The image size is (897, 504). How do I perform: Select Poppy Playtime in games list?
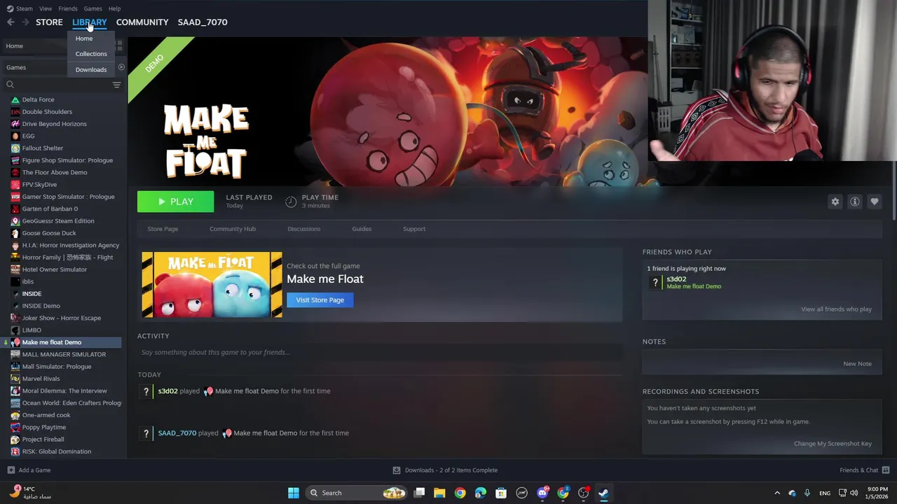[44, 428]
